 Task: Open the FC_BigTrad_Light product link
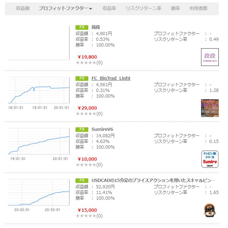(x=111, y=78)
